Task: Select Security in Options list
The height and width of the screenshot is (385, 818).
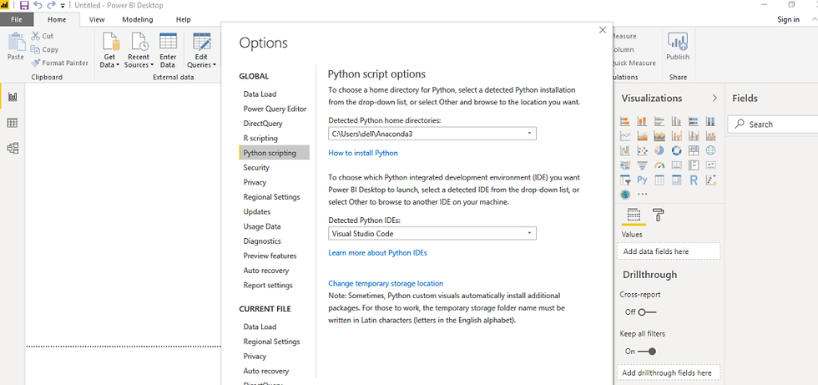Action: [x=256, y=168]
